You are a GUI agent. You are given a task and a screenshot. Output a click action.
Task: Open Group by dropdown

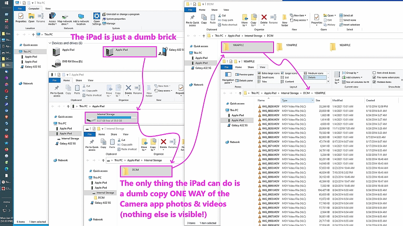(350, 73)
